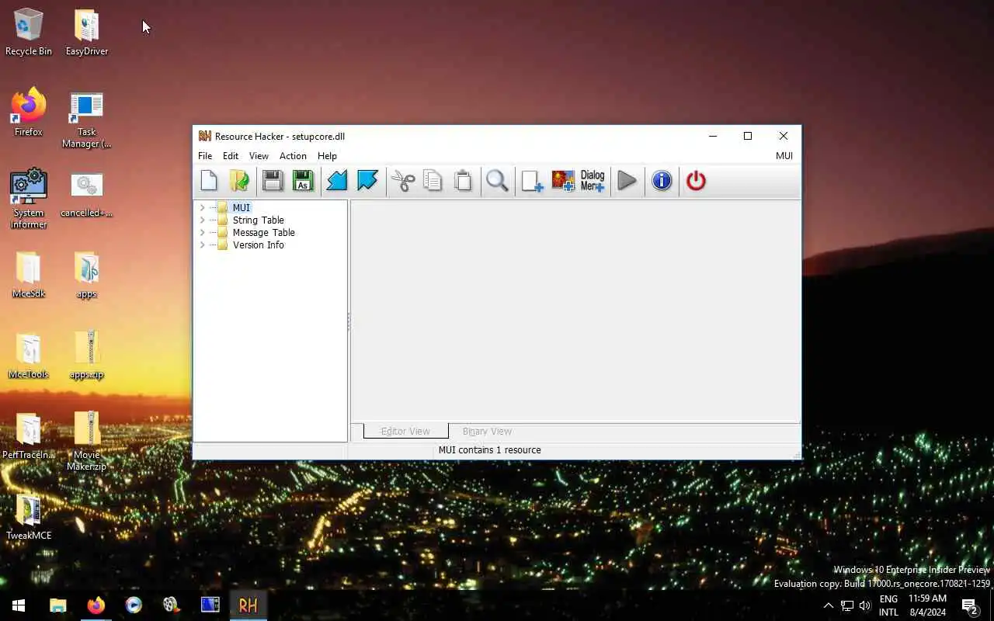Expand the Version Info tree node

pos(202,245)
